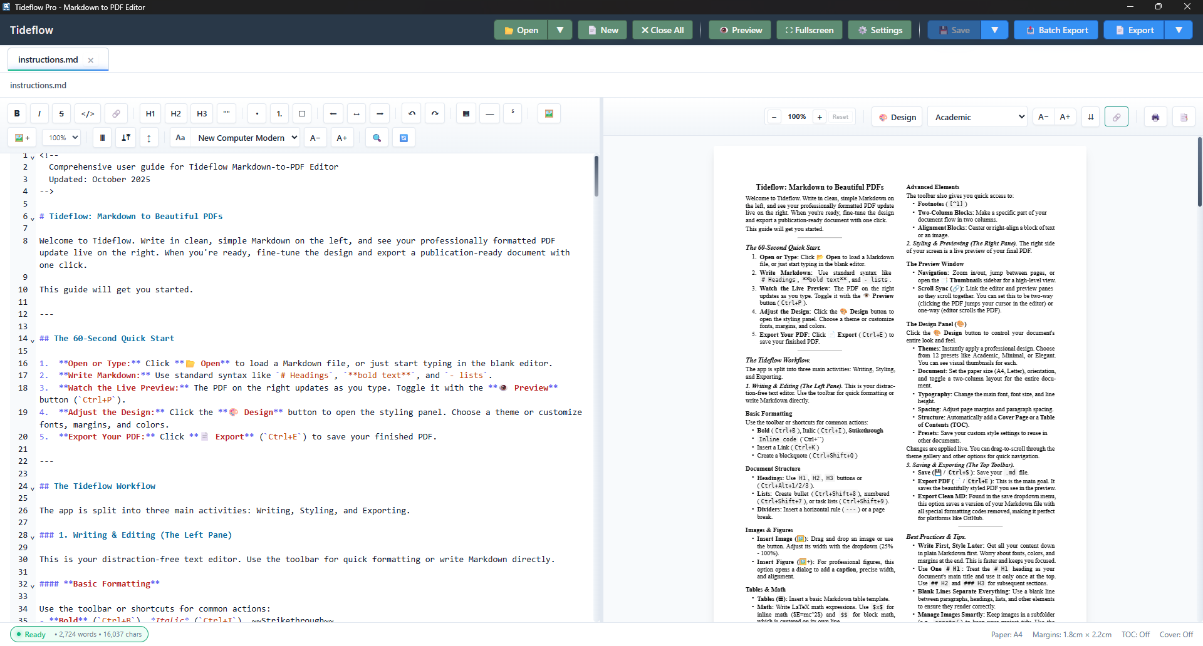Reset the preview zoom level
Viewport: 1203px width, 646px height.
tap(840, 116)
